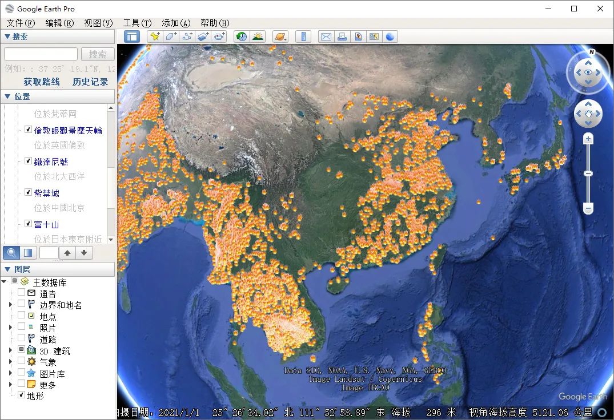Open the 工具(T) menu

coord(137,23)
